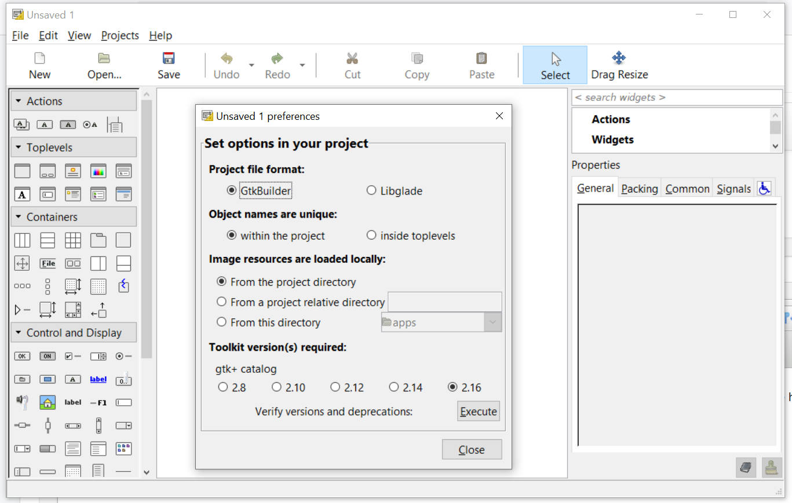Viewport: 792px width, 503px height.
Task: Open the Redo history dropdown arrow
Action: pyautogui.click(x=302, y=65)
